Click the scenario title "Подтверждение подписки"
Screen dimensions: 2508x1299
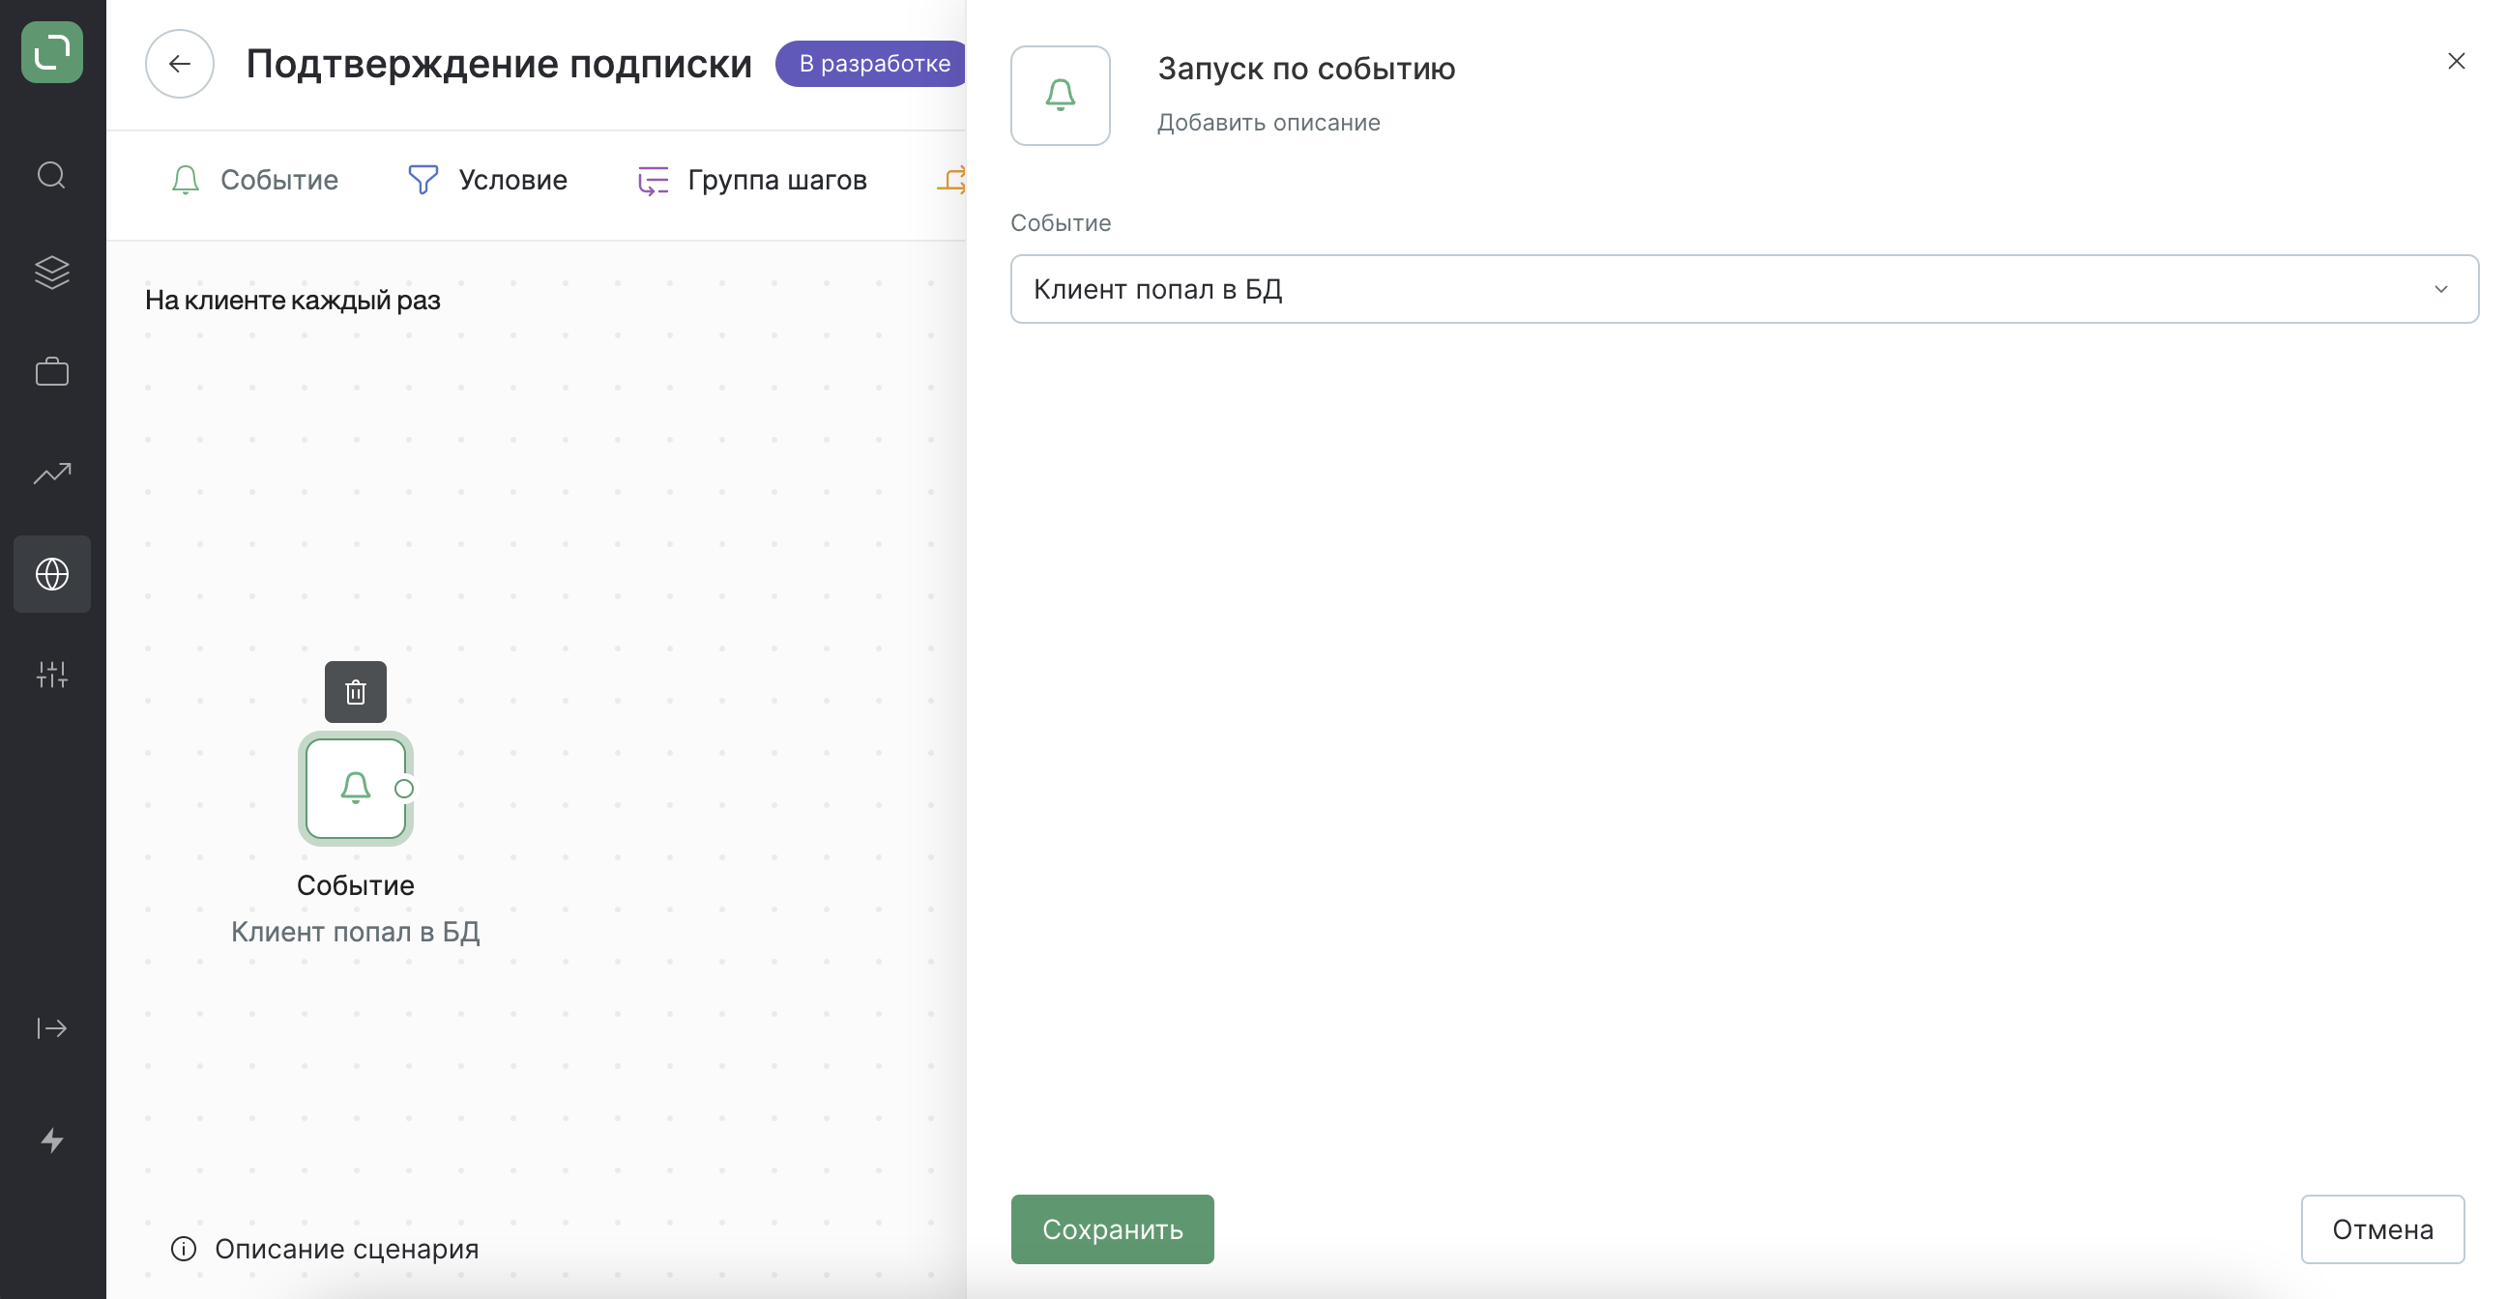coord(499,64)
